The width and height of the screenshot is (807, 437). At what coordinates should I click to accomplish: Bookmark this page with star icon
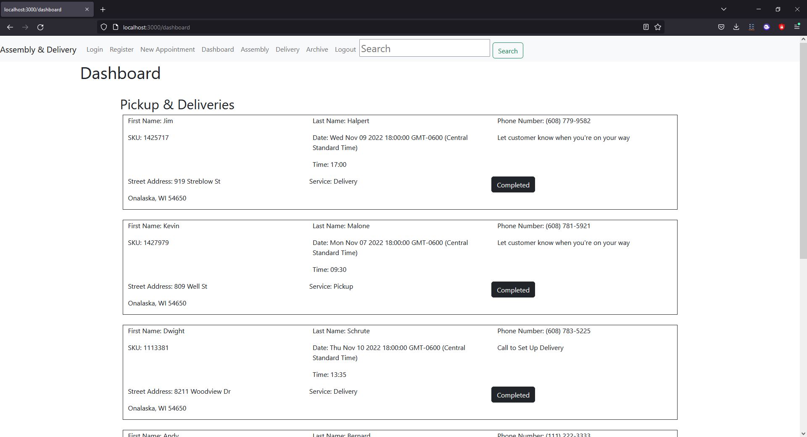pos(658,27)
